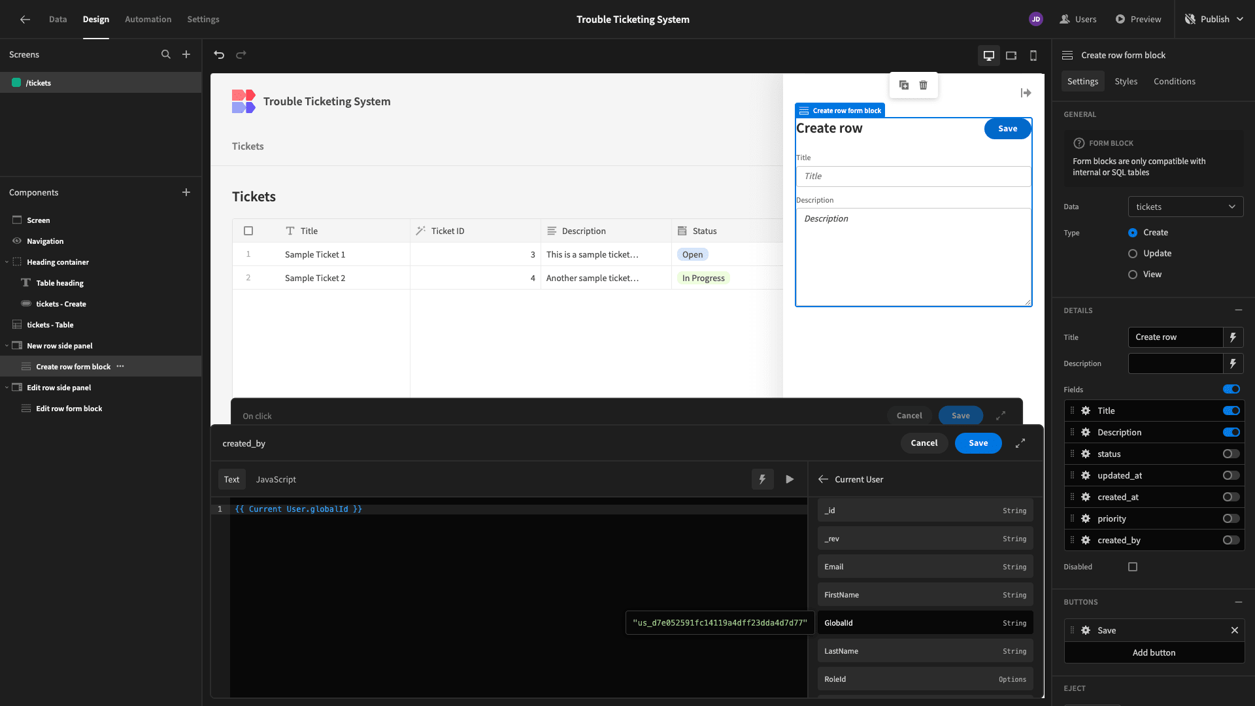Screen dimensions: 1255x706
Task: Add a component with plus icon
Action: pyautogui.click(x=186, y=192)
